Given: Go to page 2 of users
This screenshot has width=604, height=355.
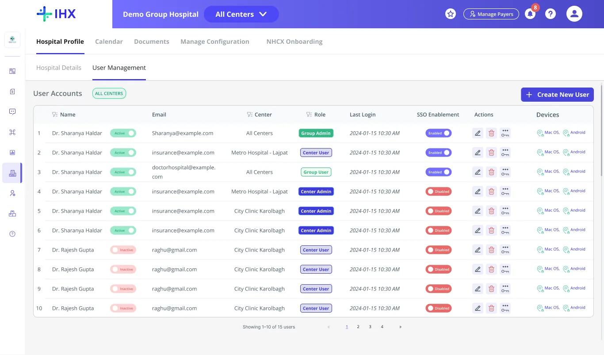Looking at the screenshot, I should coord(358,327).
